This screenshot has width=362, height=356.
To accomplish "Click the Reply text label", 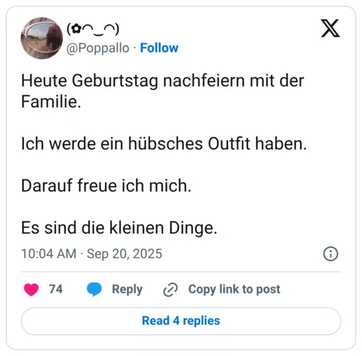I will pos(127,289).
